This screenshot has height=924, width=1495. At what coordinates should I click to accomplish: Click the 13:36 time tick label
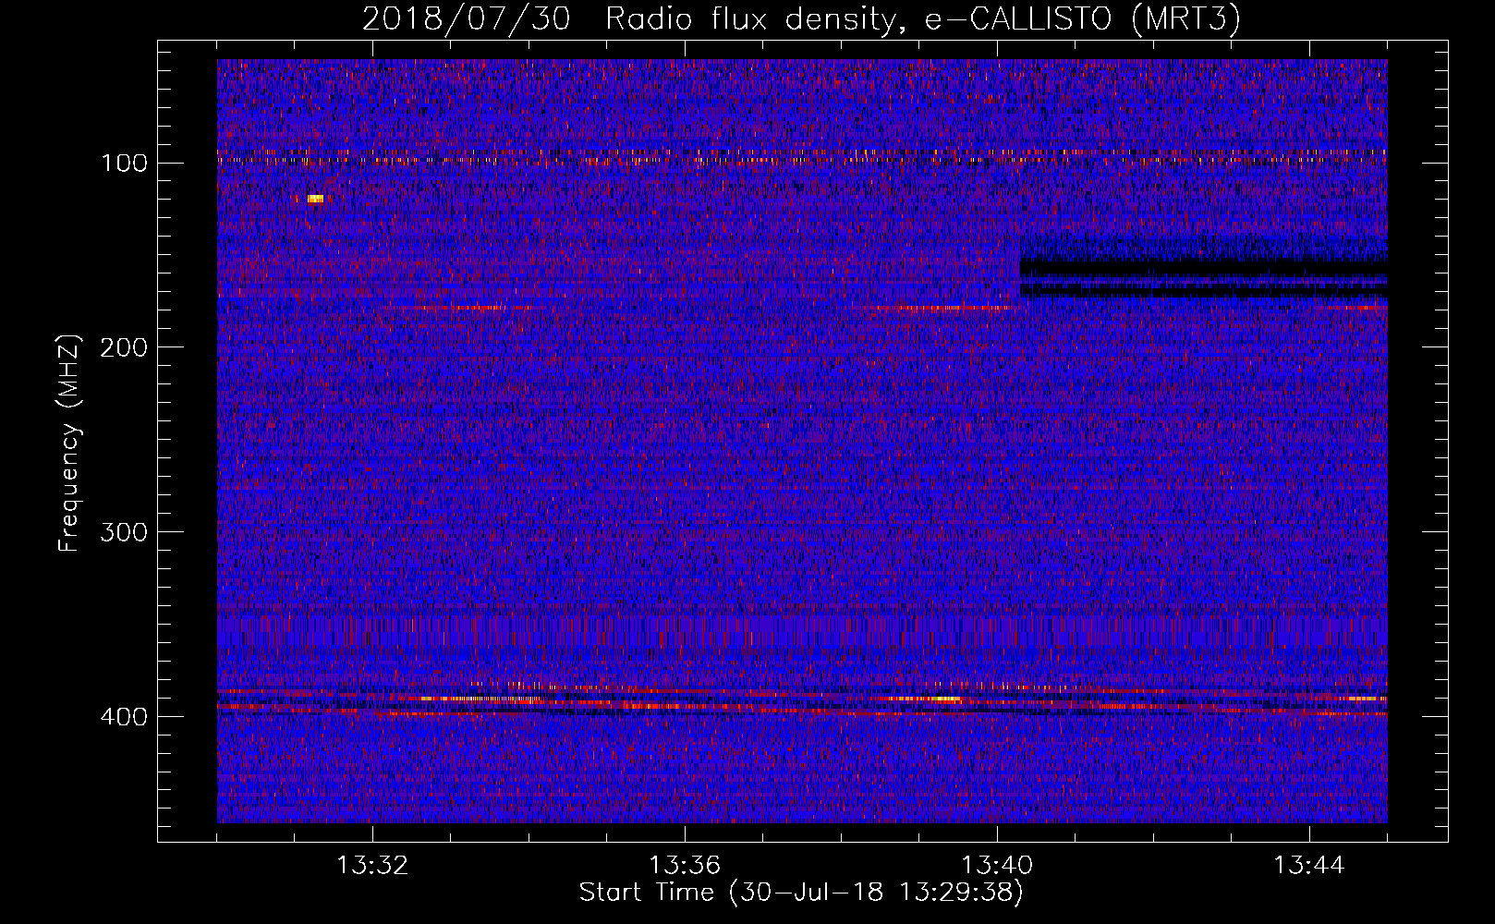pos(685,866)
